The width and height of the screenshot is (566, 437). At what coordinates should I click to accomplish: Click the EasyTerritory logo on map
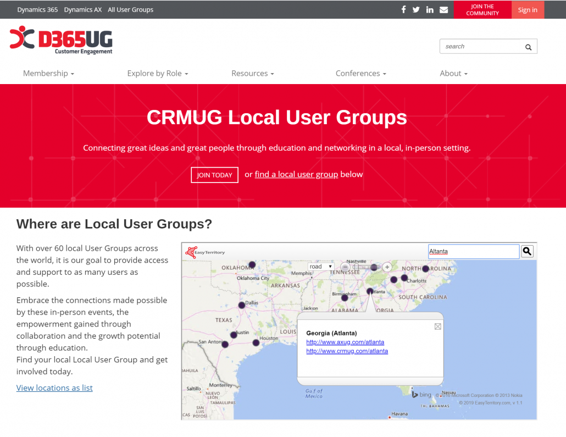click(x=205, y=252)
